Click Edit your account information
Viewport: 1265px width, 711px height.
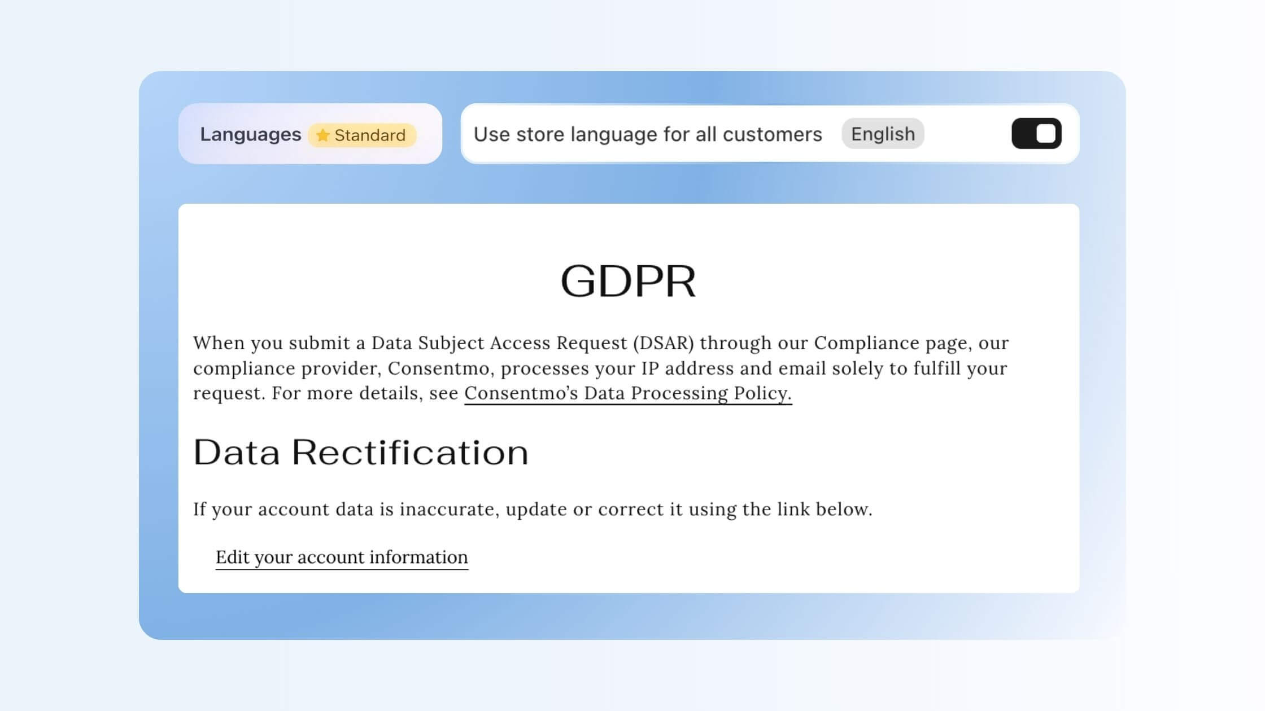pos(341,557)
